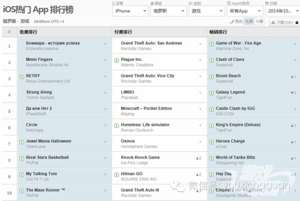Click publisher Hemisphere Games
Viewport: 300px width, 201px height.
click(x=139, y=146)
